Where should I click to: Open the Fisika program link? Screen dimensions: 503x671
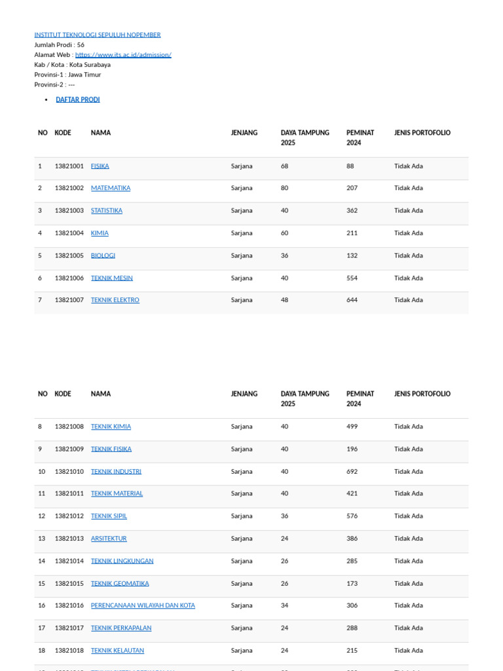100,166
